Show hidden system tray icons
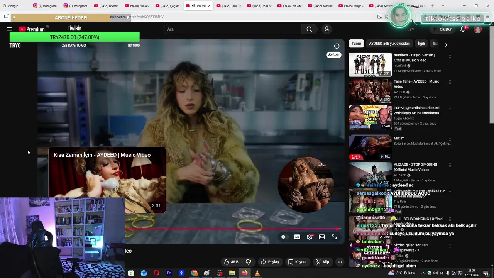The image size is (494, 278). point(423,273)
